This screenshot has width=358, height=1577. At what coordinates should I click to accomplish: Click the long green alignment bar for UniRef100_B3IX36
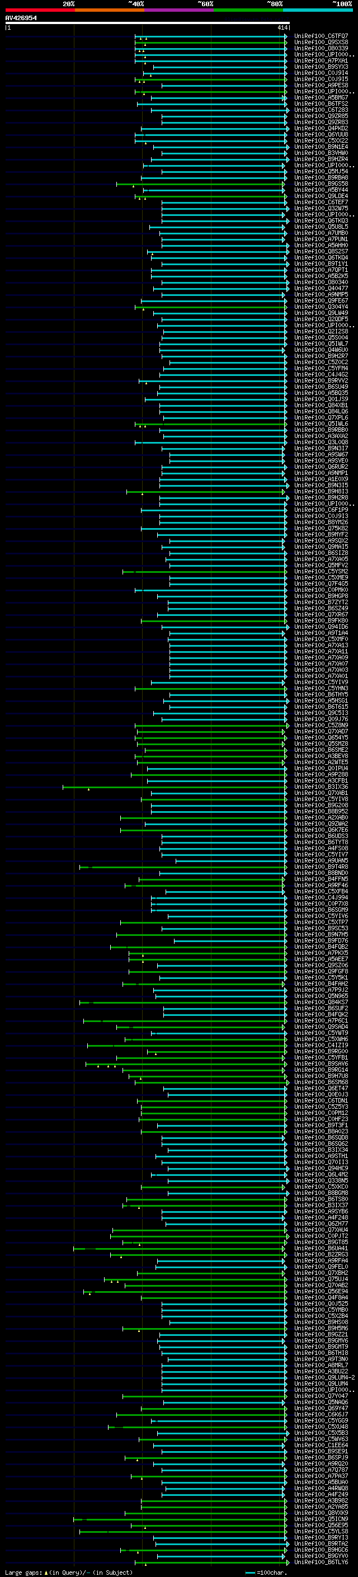click(175, 787)
